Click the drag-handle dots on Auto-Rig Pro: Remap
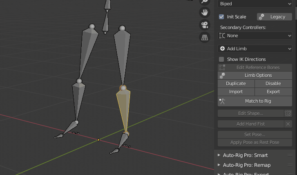This screenshot has height=175, width=297. pyautogui.click(x=290, y=165)
